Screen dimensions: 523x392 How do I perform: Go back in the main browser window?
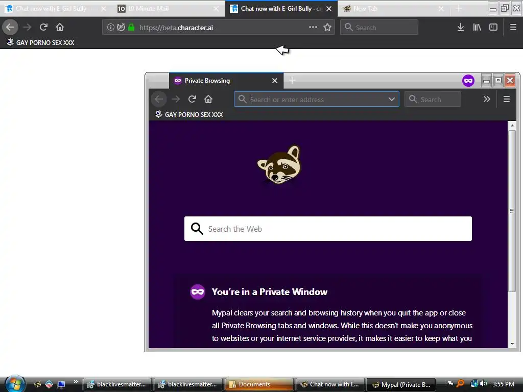pyautogui.click(x=10, y=27)
